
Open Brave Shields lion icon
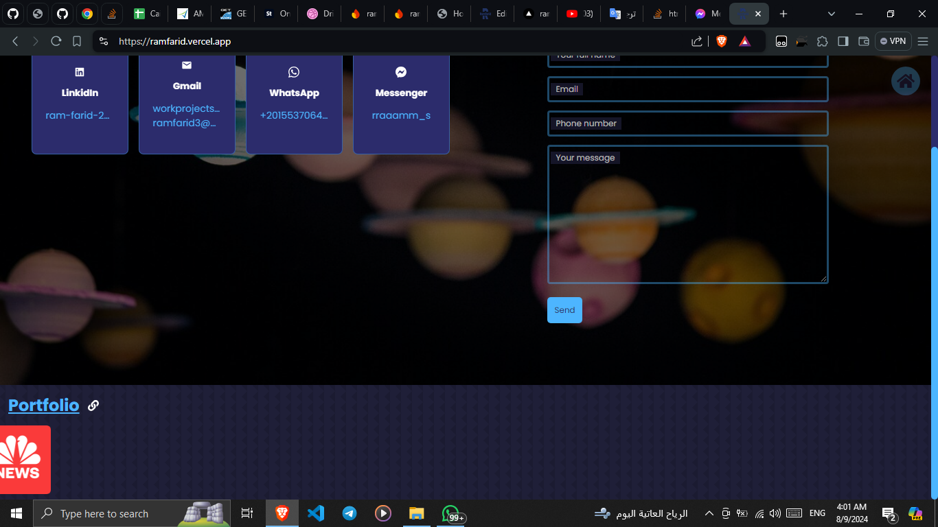pos(721,41)
